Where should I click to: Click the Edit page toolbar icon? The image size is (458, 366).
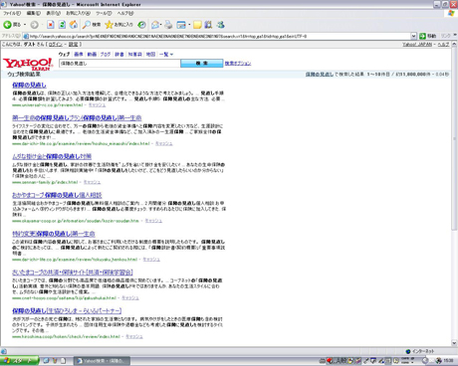coord(181,25)
